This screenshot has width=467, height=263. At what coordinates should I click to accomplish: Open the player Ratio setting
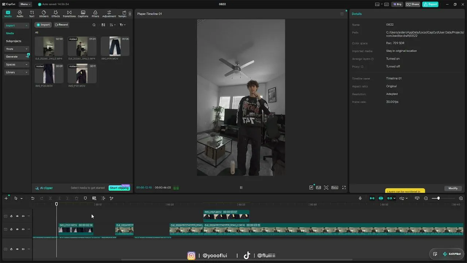pyautogui.click(x=335, y=187)
